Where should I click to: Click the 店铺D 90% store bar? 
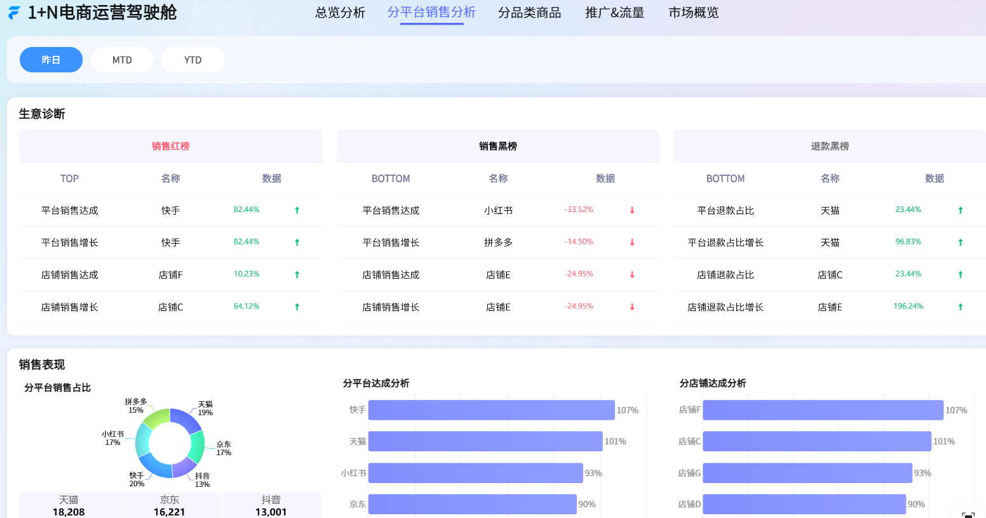[x=804, y=504]
